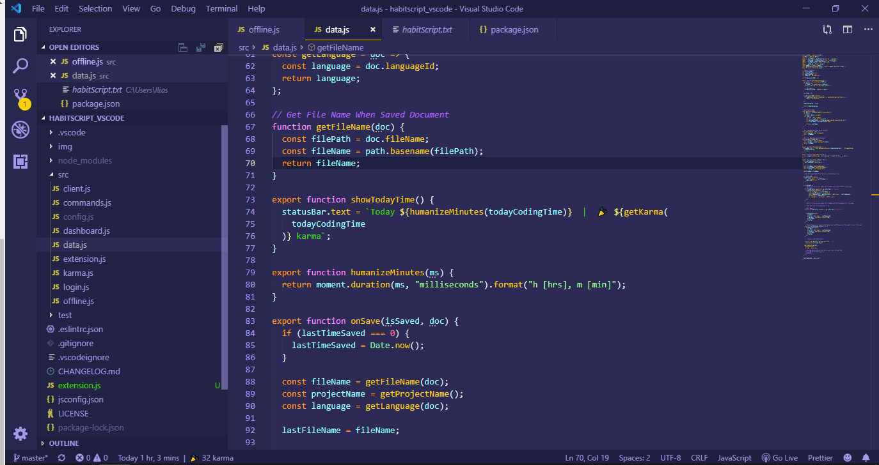Image resolution: width=879 pixels, height=465 pixels.
Task: Open the Debug view icon
Action: (x=20, y=130)
